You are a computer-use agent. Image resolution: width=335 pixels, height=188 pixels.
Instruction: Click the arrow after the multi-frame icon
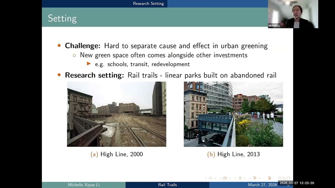(x=229, y=178)
